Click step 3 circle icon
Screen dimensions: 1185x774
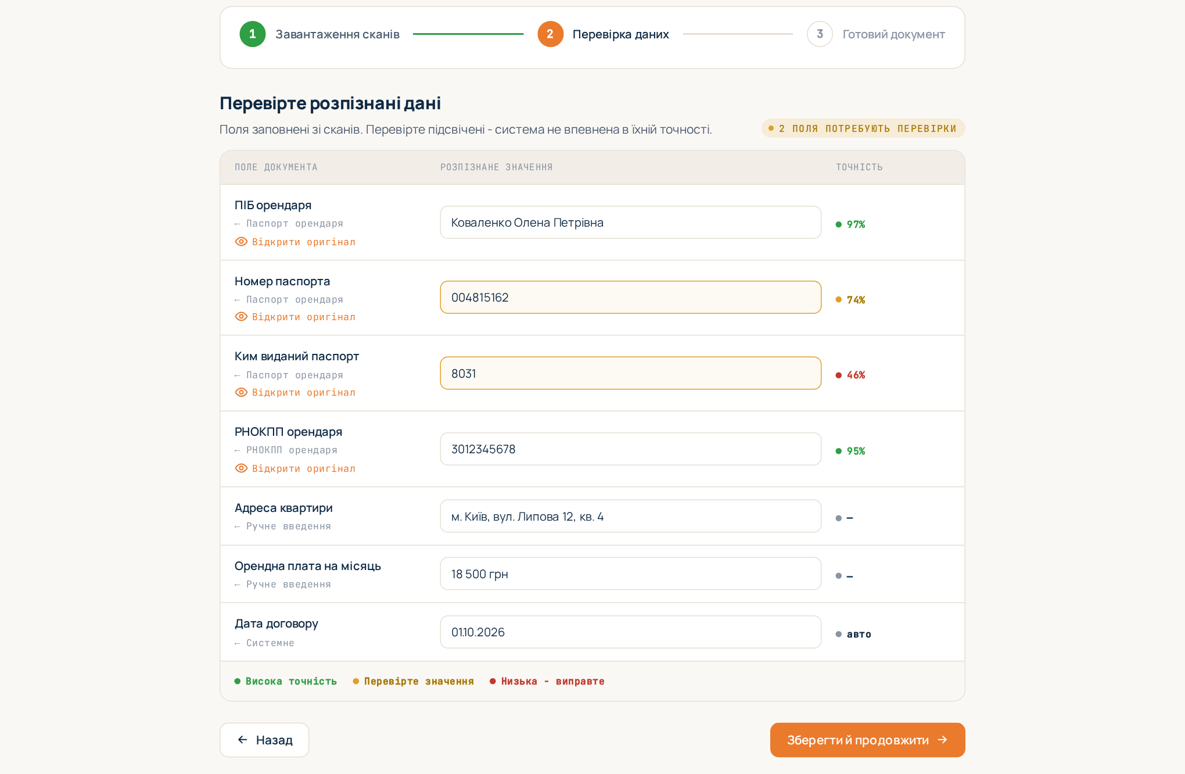820,34
